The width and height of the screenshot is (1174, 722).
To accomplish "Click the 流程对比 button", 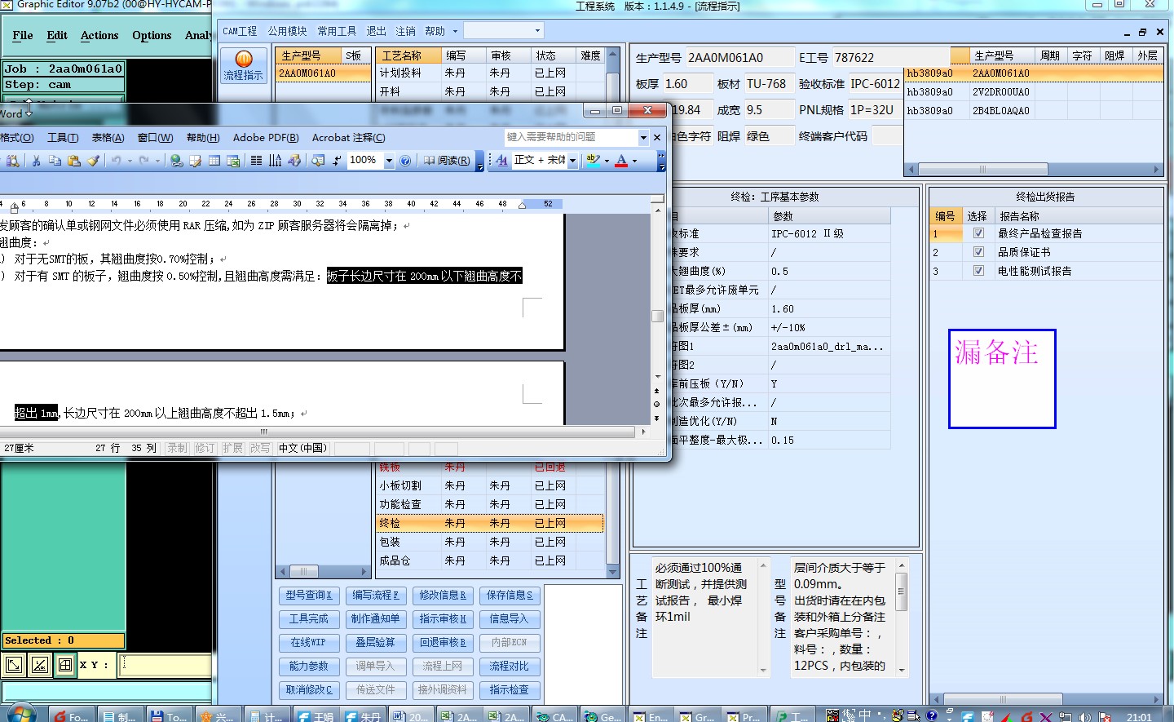I will coord(509,667).
